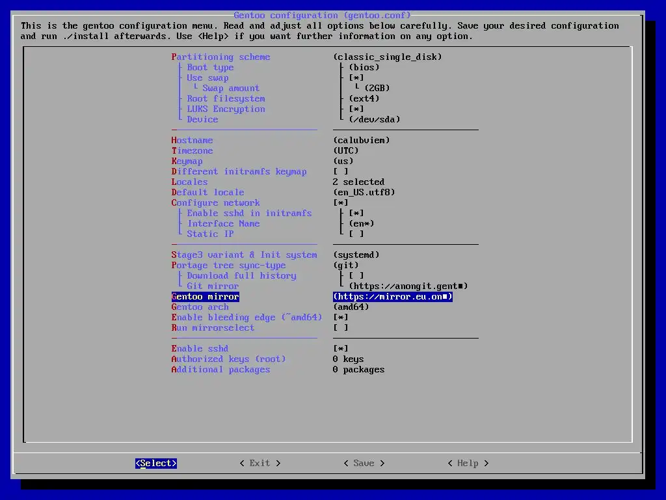Open the Git mirror setting
Viewport: 666px width, 500px height.
tap(213, 286)
